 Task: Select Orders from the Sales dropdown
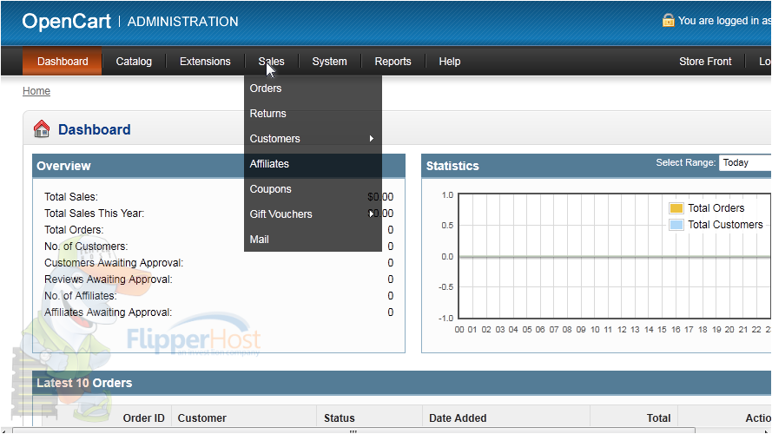coord(313,89)
